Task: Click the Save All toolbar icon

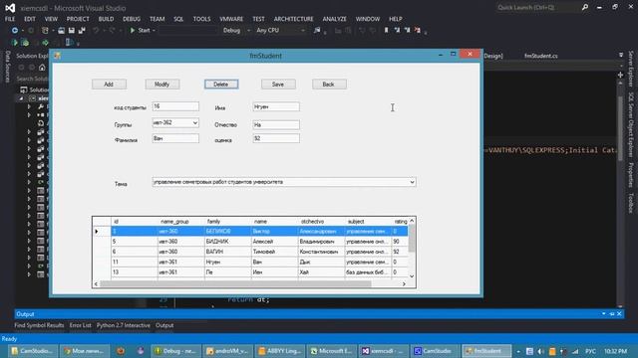Action: pos(82,31)
